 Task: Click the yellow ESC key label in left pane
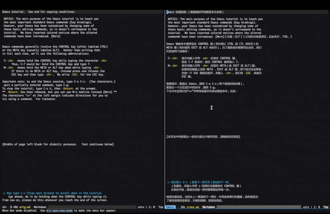tap(75, 74)
